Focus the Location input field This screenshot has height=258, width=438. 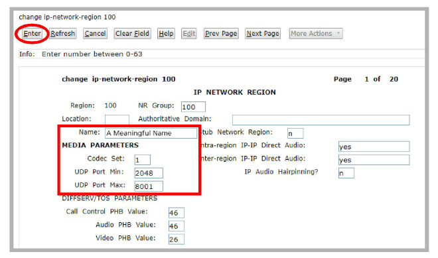117,119
